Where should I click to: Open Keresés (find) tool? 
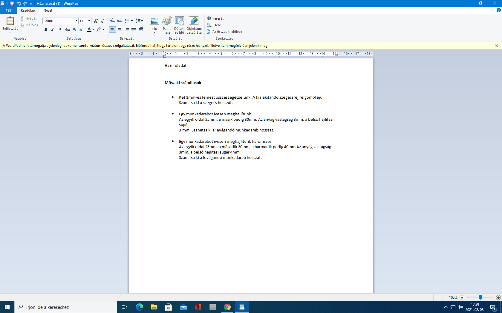click(215, 18)
